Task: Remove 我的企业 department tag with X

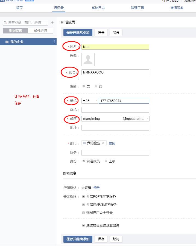Action: coord(103,143)
